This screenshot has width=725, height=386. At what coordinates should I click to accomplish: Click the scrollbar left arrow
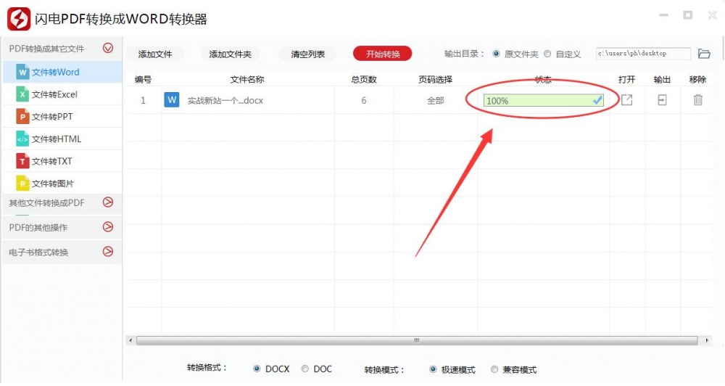tap(130, 340)
